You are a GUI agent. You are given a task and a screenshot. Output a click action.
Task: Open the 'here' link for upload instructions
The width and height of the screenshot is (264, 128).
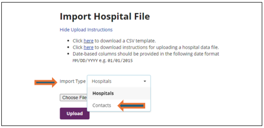click(89, 47)
